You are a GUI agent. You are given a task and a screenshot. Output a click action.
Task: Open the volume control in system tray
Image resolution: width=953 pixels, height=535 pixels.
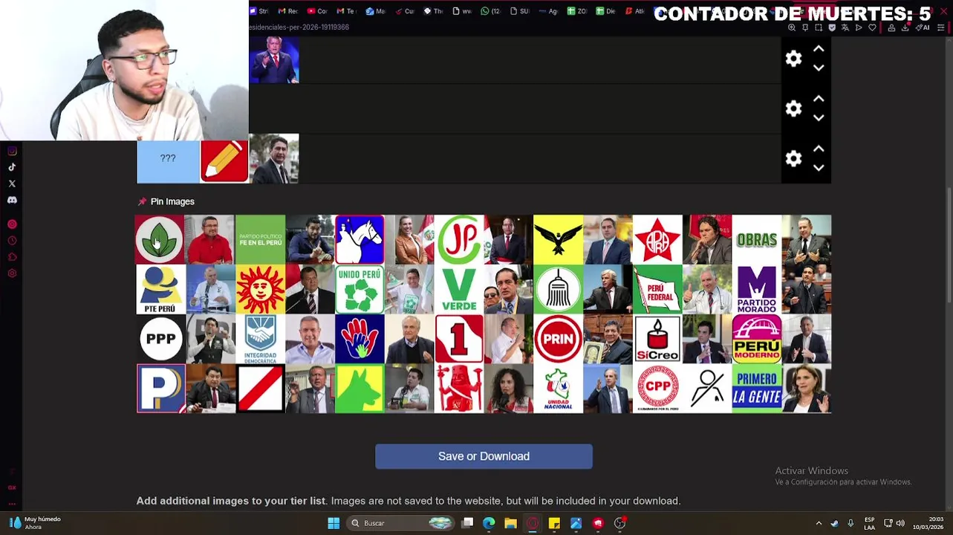[x=900, y=523]
